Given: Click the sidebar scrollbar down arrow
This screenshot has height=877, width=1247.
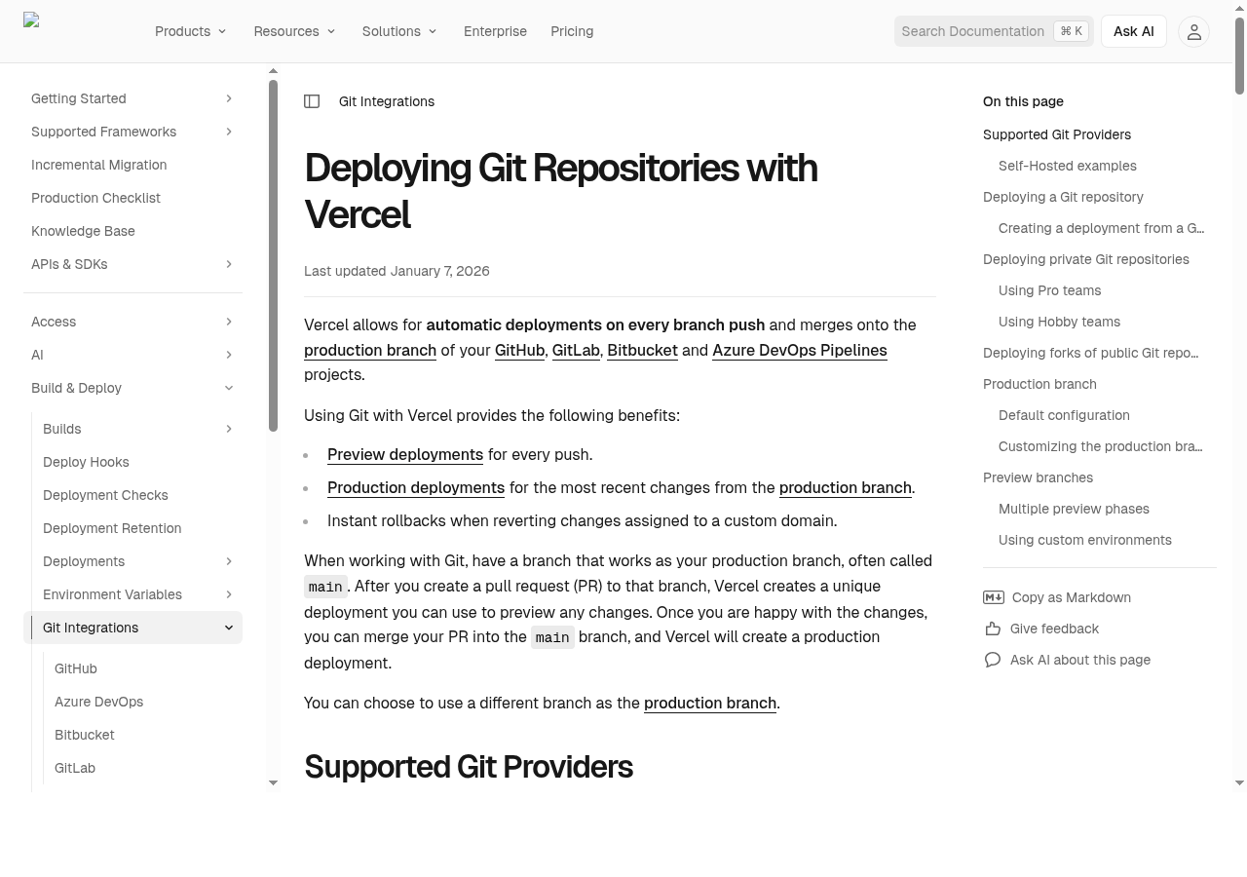Looking at the screenshot, I should click(273, 782).
